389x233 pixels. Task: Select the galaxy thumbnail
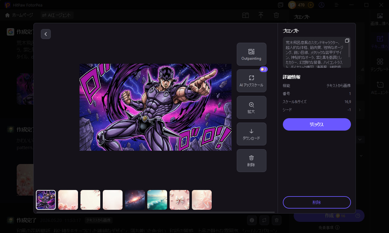pos(135,200)
